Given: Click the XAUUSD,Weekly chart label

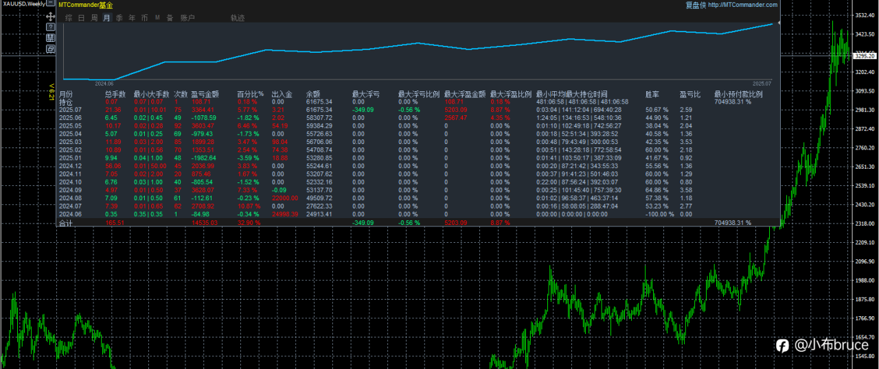Looking at the screenshot, I should pos(24,3).
